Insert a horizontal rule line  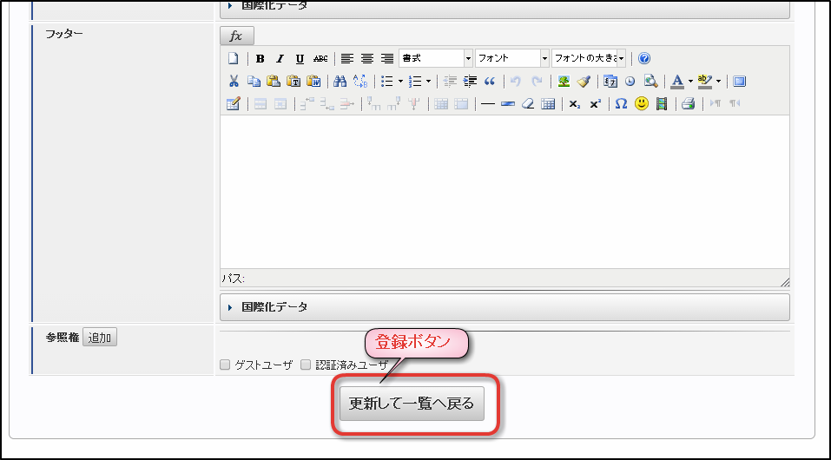(x=488, y=104)
